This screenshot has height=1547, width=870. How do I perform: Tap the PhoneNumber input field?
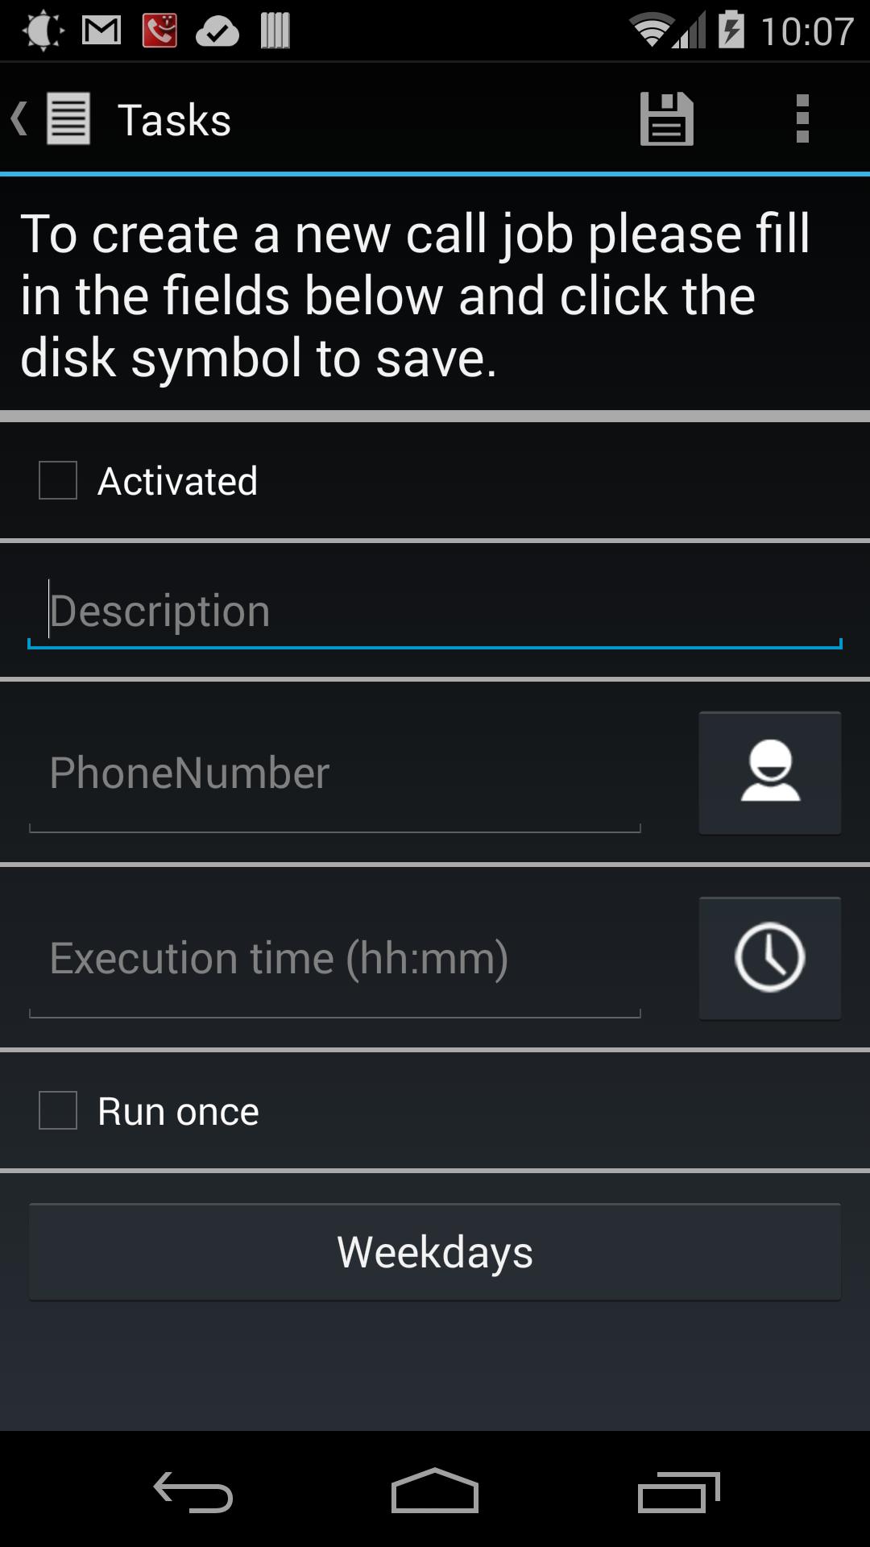[x=335, y=773]
